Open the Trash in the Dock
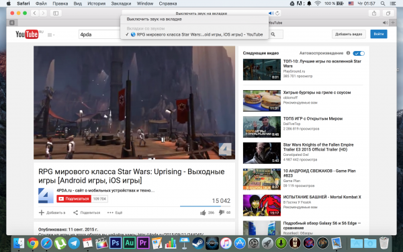The height and width of the screenshot is (252, 403). [x=384, y=243]
